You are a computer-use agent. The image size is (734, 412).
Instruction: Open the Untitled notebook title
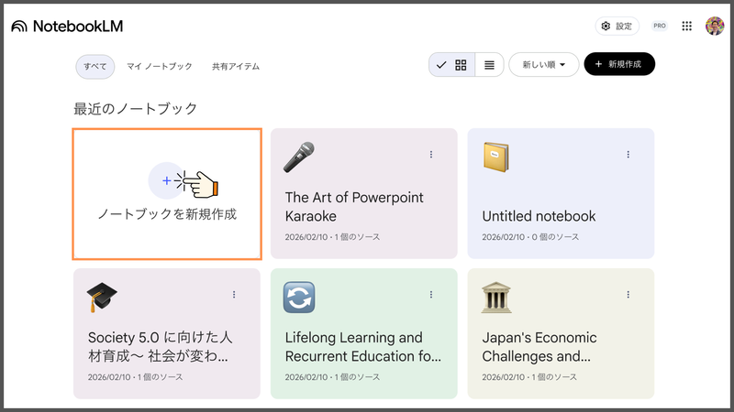point(539,216)
